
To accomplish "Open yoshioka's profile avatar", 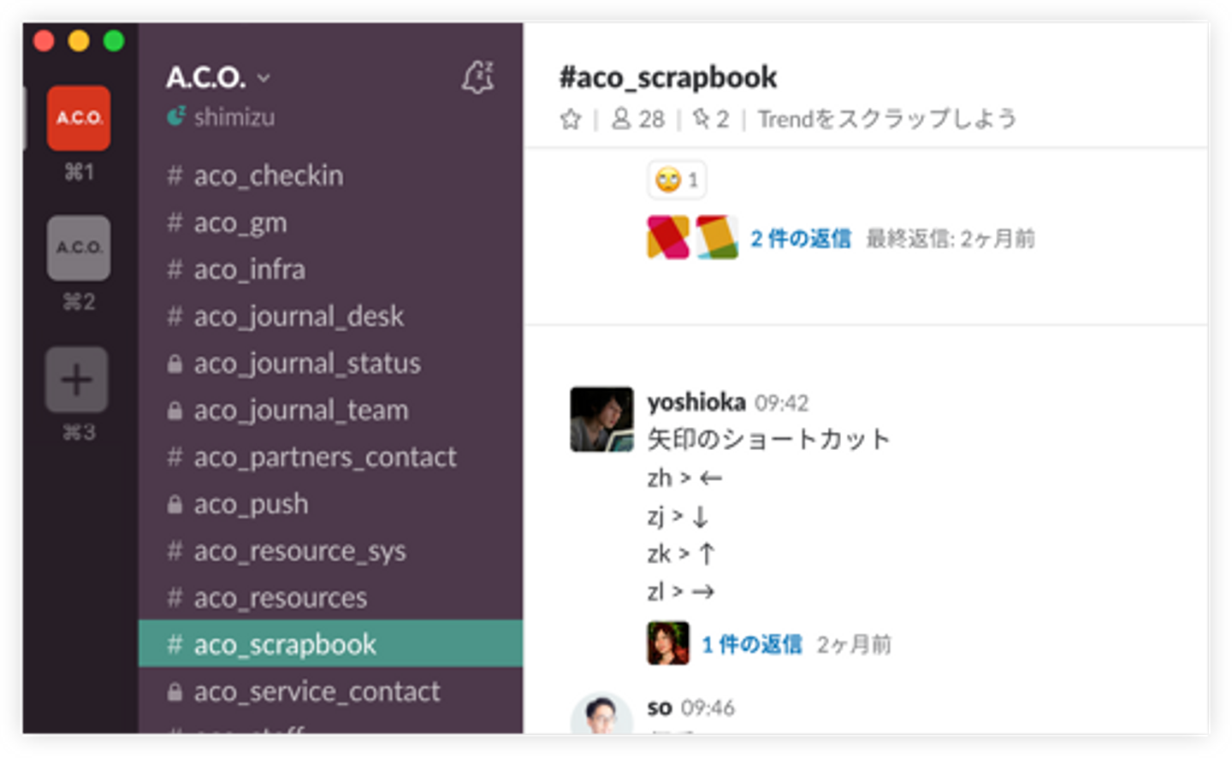I will (601, 419).
